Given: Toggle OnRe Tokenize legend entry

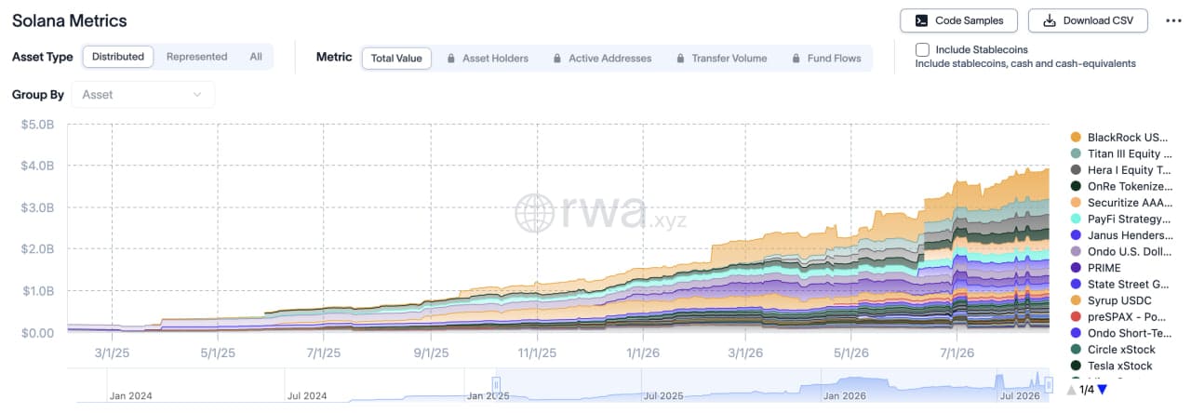Looking at the screenshot, I should [1121, 186].
